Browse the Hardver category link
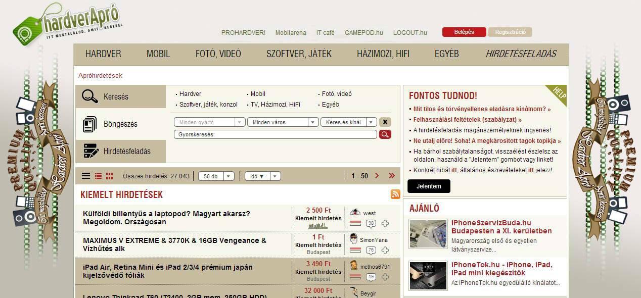This screenshot has height=298, width=641. point(190,94)
